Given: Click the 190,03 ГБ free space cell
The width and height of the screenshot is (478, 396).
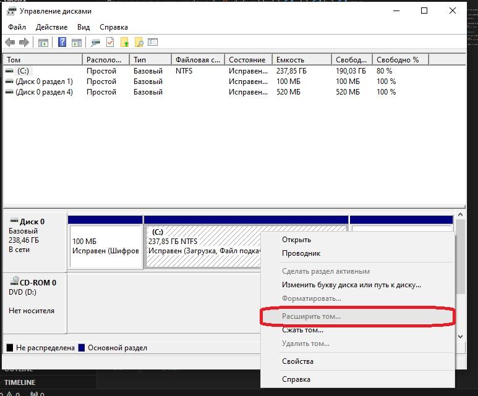Looking at the screenshot, I should (x=351, y=71).
